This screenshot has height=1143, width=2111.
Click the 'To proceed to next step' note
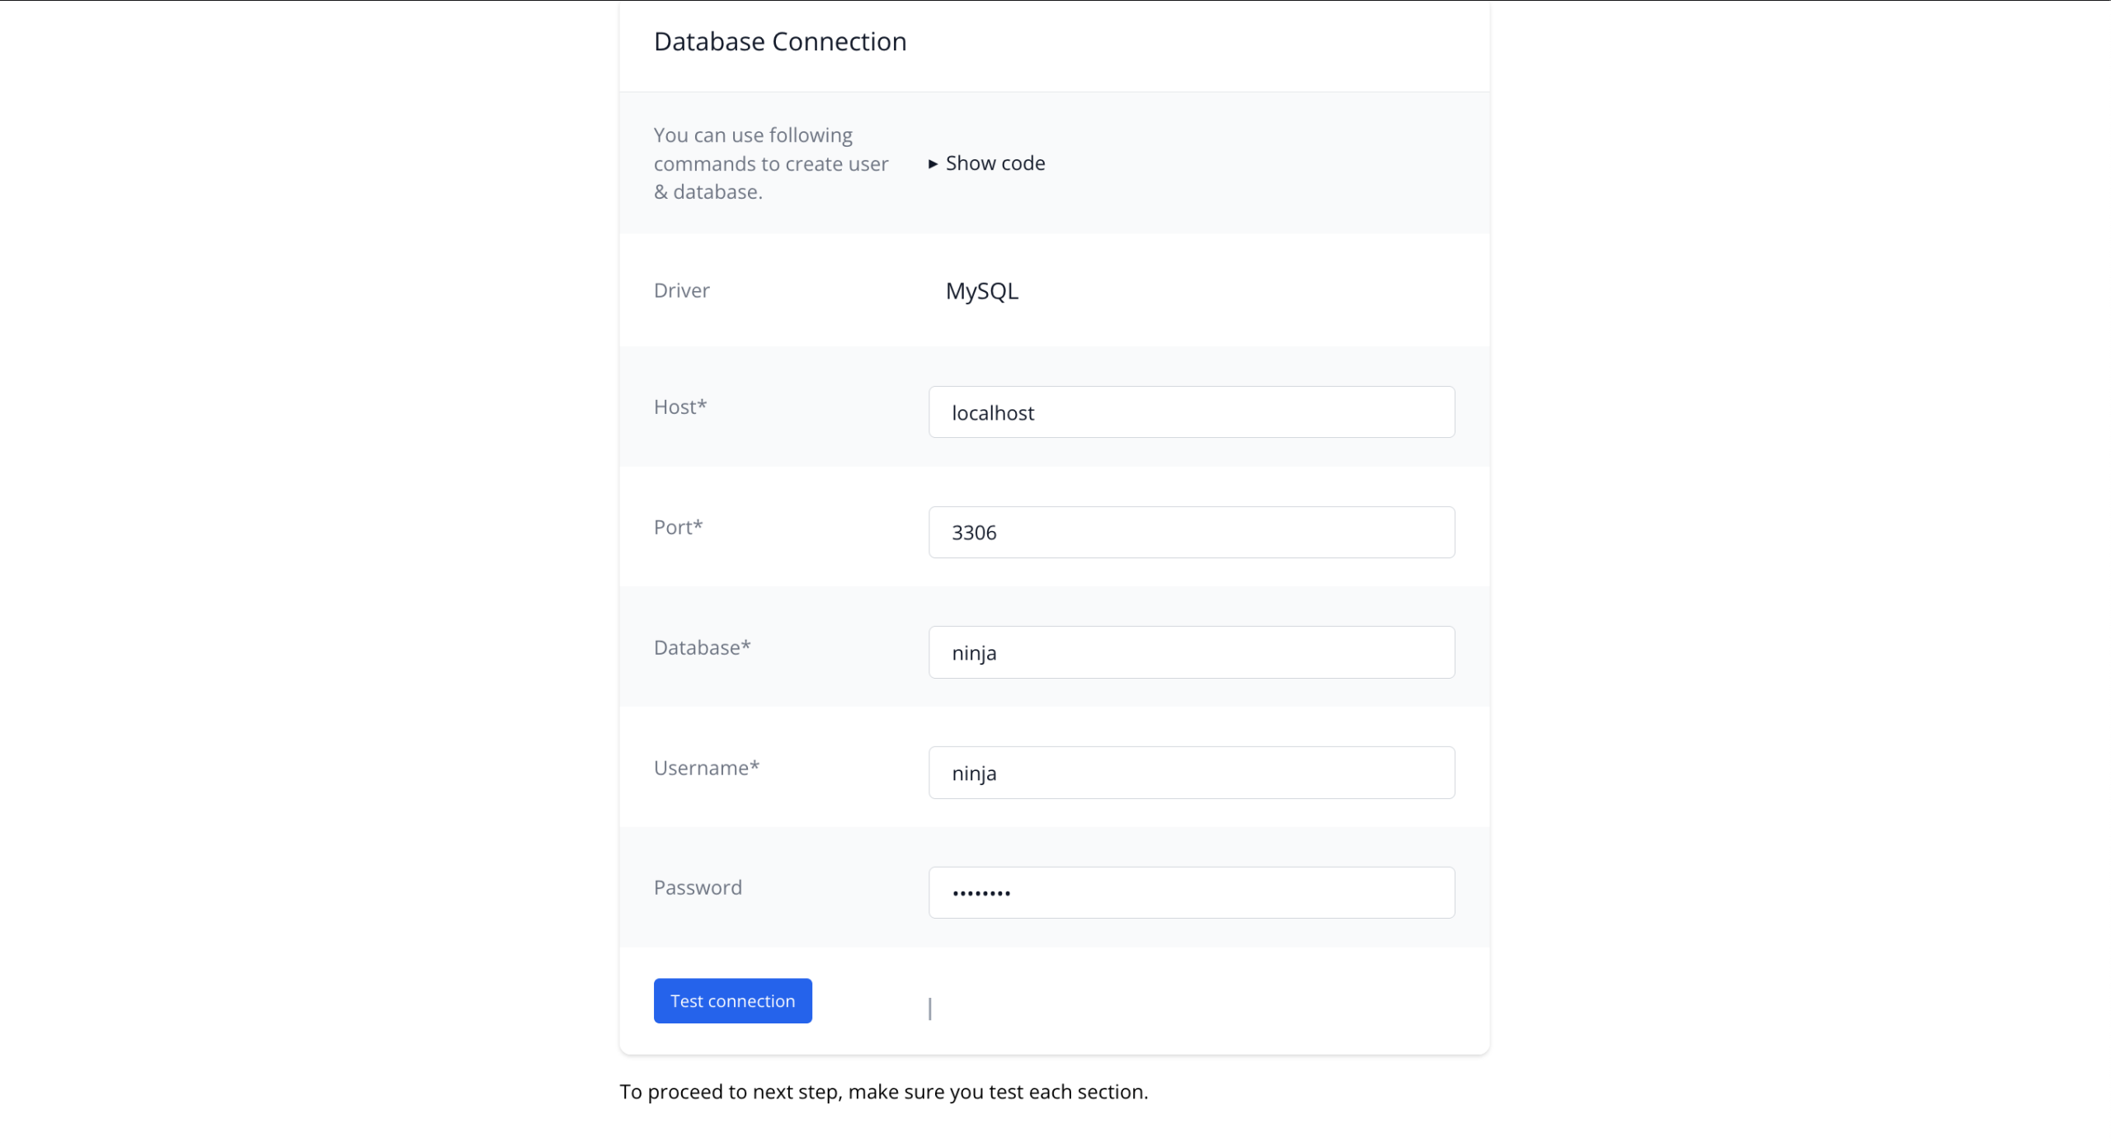click(883, 1092)
